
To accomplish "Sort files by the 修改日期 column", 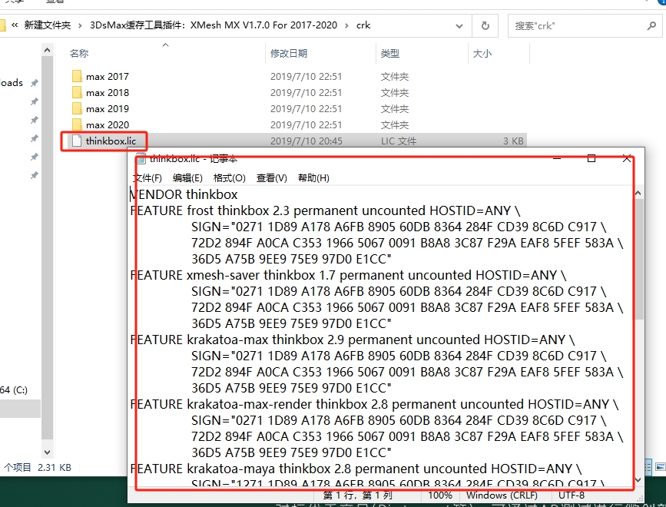I will [289, 54].
